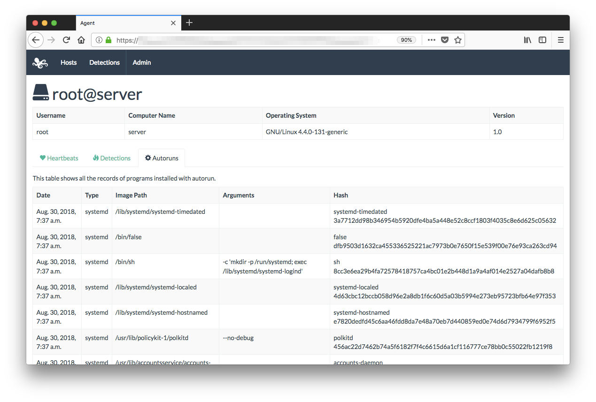Switch to the Detections tab with flame icon

(x=111, y=158)
